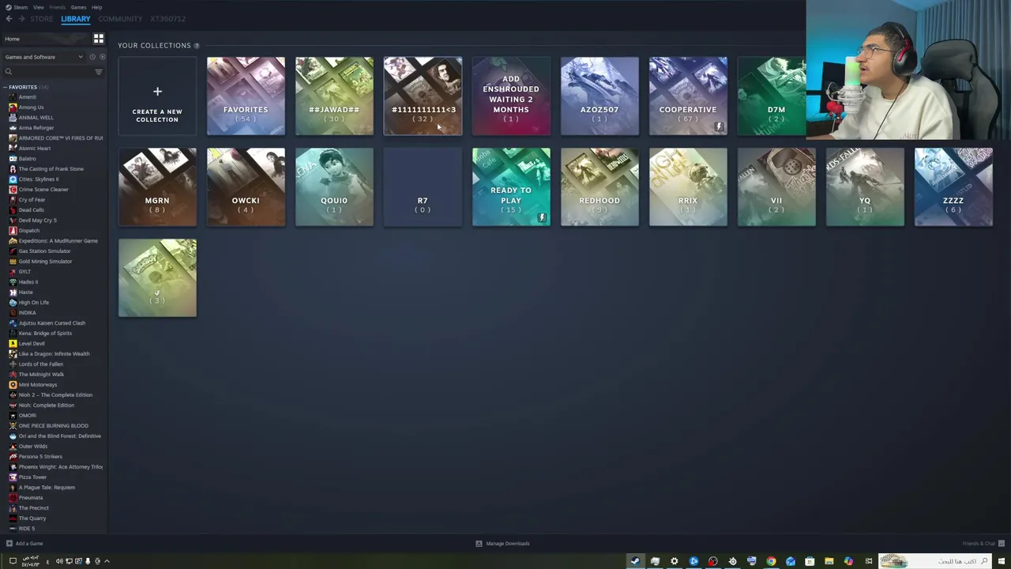Click Add a Game at bottom left
The height and width of the screenshot is (569, 1011).
[x=24, y=544]
